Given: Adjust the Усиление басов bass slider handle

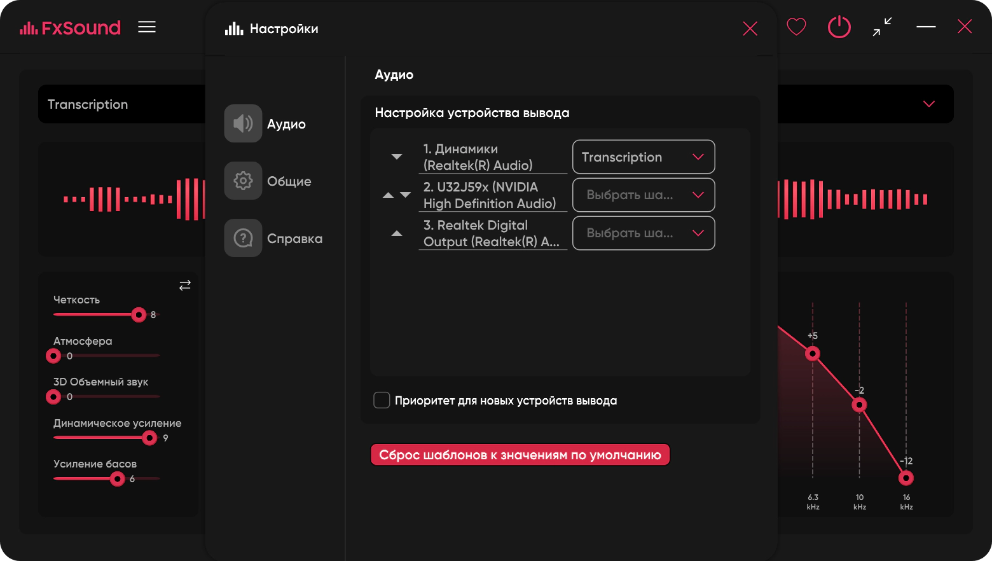Looking at the screenshot, I should [x=117, y=479].
